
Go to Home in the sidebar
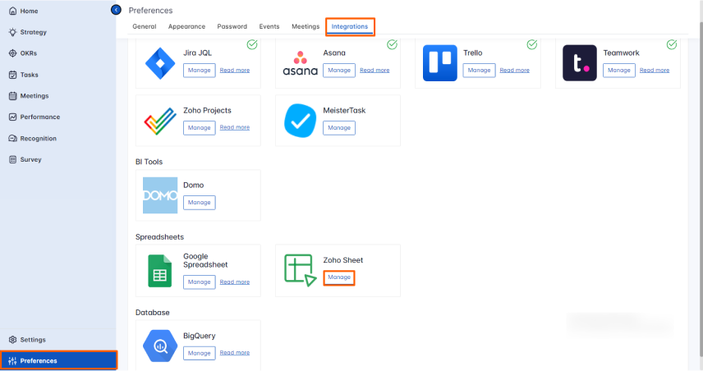tap(29, 11)
